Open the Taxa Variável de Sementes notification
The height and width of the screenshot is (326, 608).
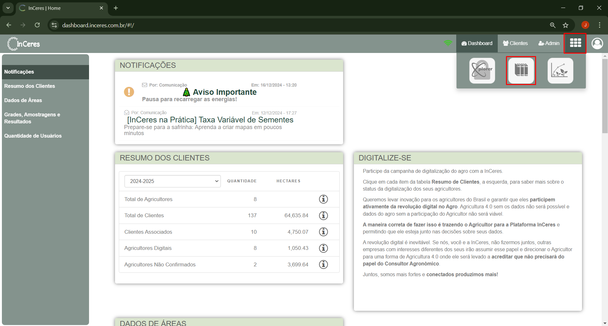[210, 120]
